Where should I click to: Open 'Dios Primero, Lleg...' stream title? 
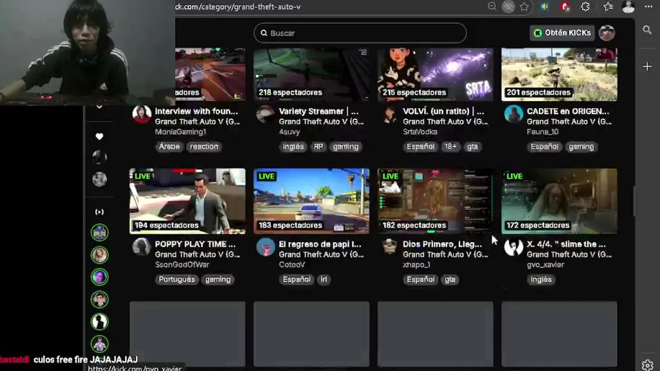[443, 244]
